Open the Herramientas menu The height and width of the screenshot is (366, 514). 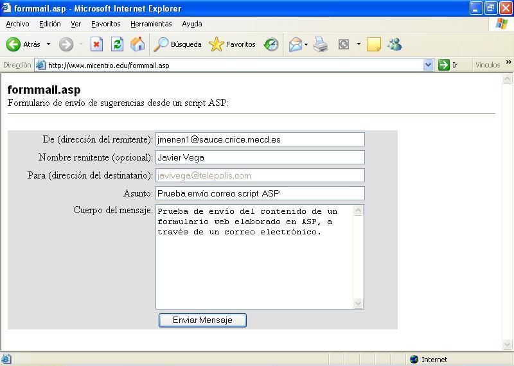pyautogui.click(x=151, y=24)
